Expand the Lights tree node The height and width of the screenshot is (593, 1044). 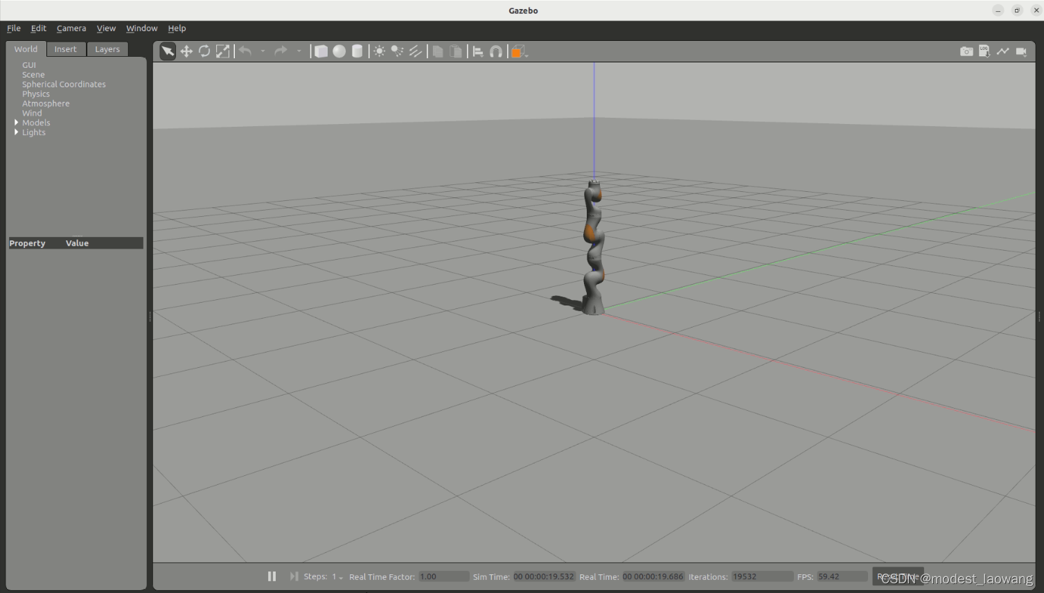(16, 132)
